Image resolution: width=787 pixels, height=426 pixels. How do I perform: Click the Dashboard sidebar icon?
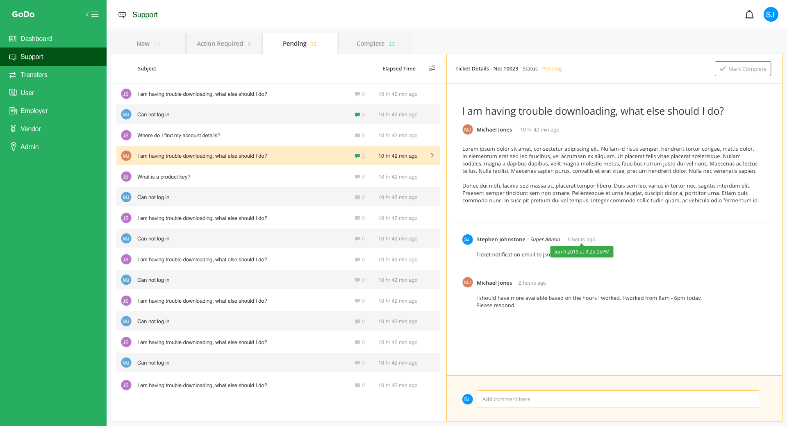tap(13, 39)
